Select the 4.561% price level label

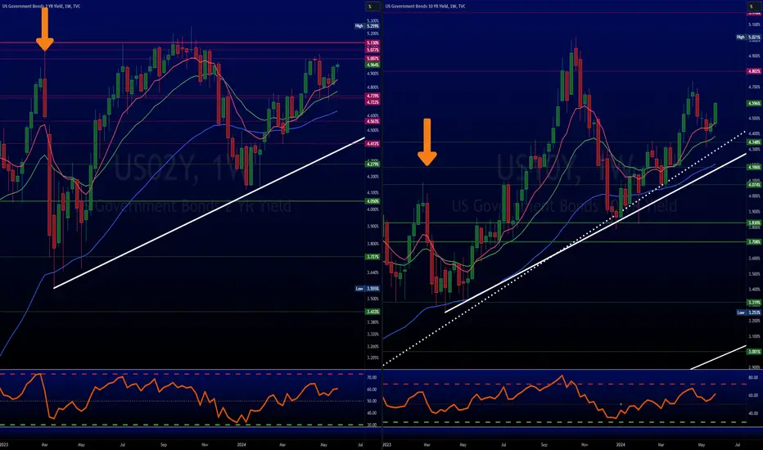coord(372,121)
